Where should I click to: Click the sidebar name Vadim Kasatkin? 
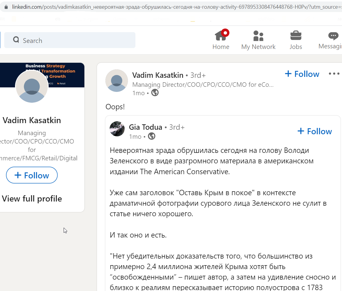pos(32,120)
